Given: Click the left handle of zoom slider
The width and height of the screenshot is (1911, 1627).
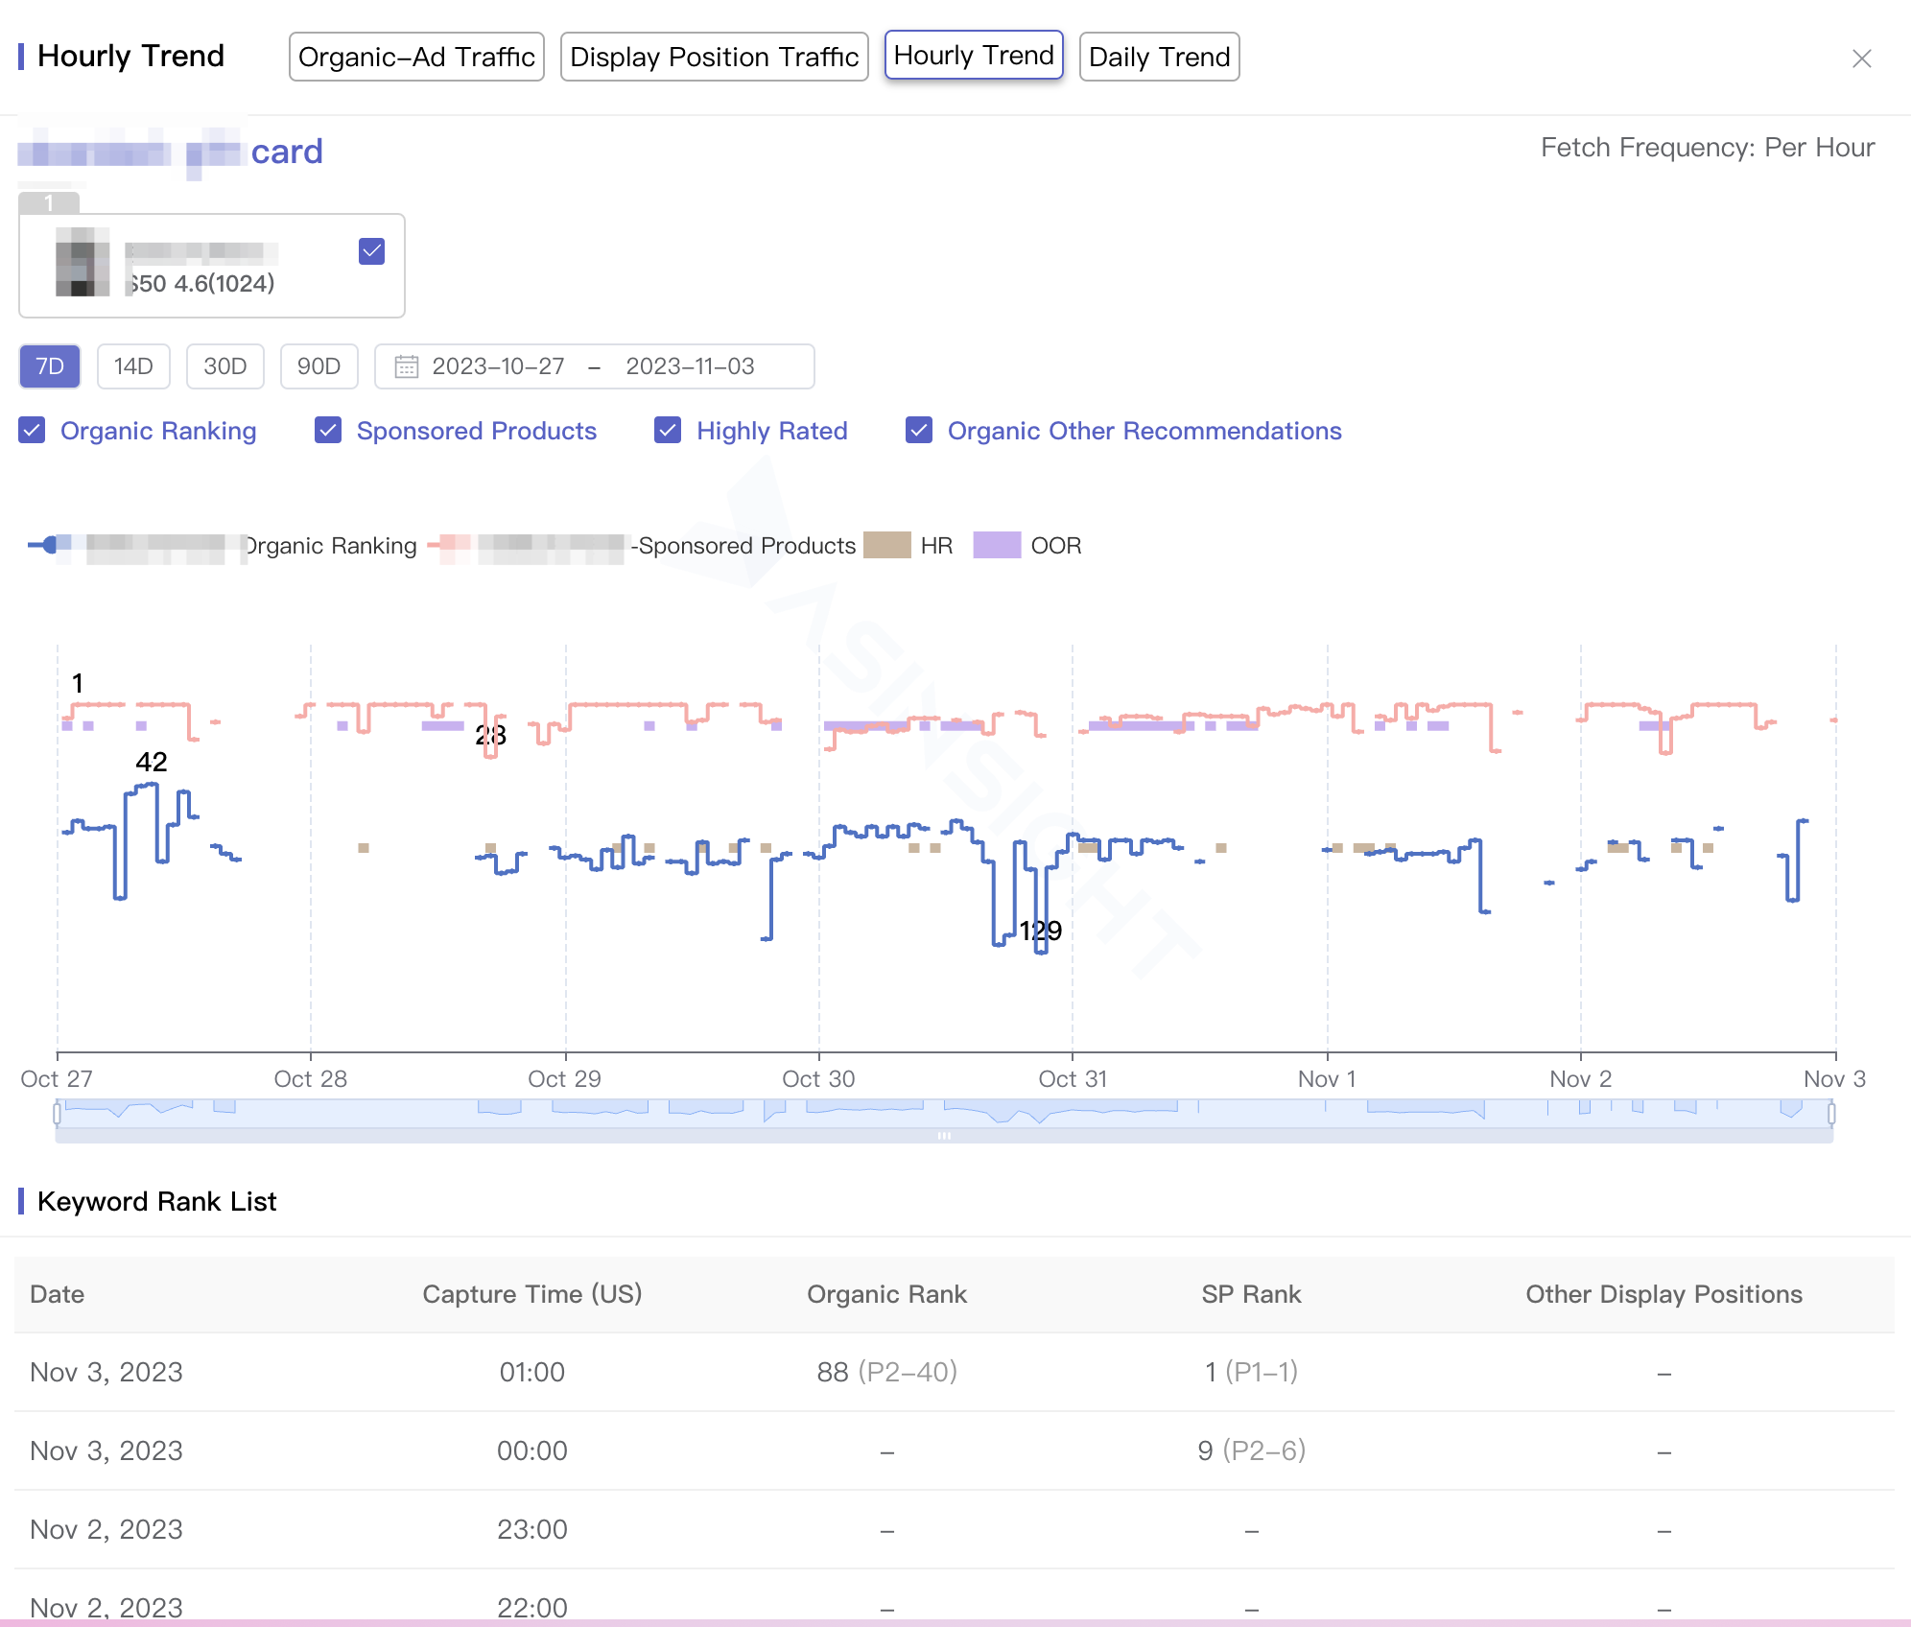Looking at the screenshot, I should [x=58, y=1113].
